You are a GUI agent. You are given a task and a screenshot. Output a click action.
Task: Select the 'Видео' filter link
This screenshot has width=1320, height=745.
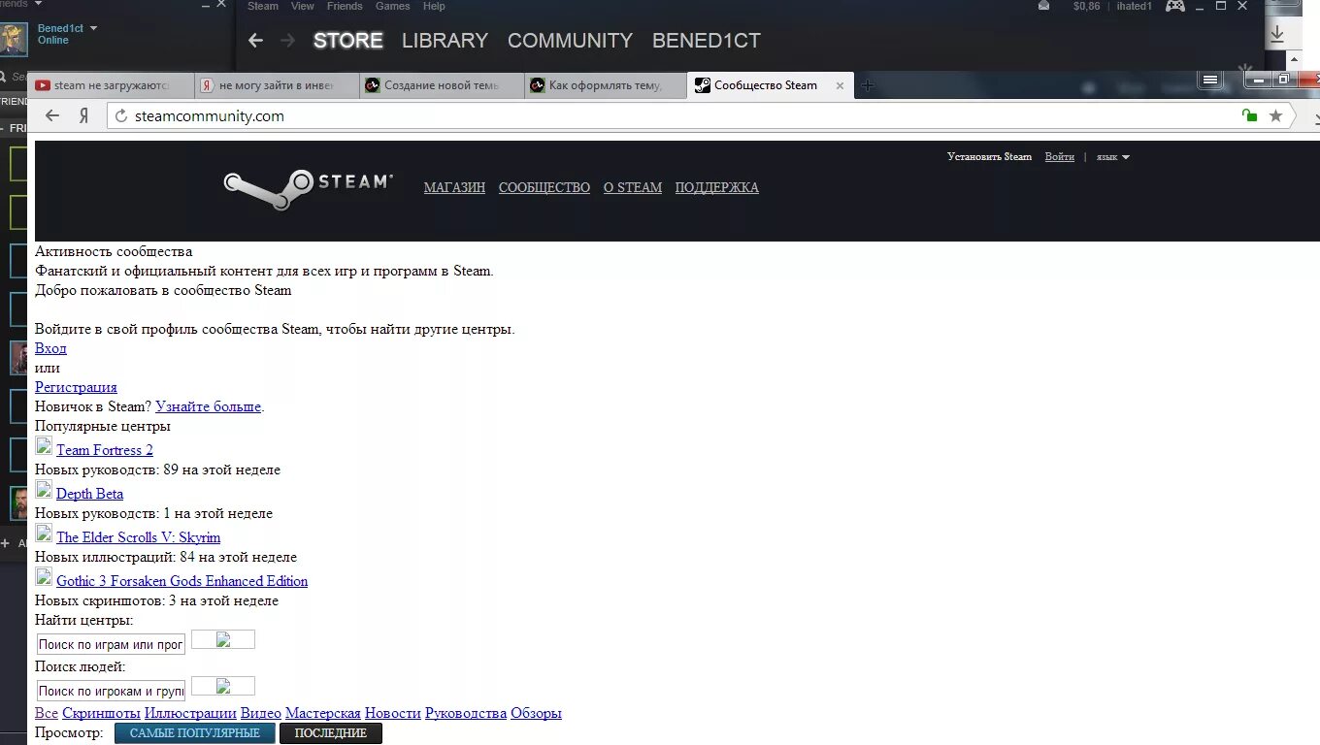coord(261,713)
